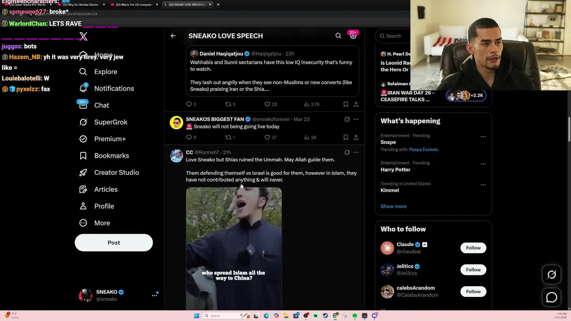Click the Grok icon on CC's tweet
Image resolution: width=571 pixels, height=321 pixels.
coord(347,152)
